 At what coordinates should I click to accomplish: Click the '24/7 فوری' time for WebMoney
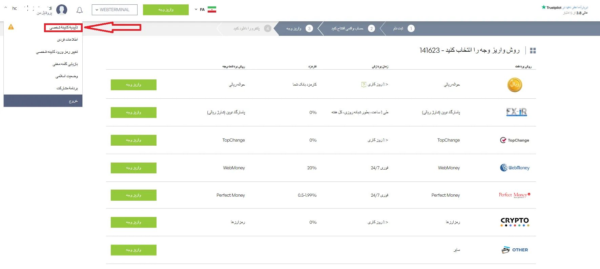tap(379, 168)
